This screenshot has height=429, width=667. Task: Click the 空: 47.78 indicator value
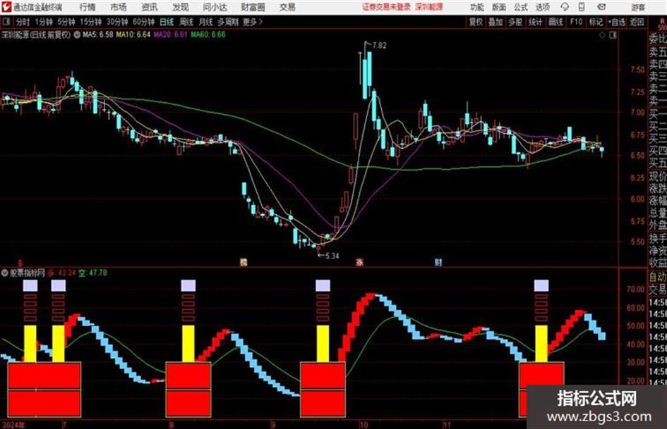pos(92,273)
